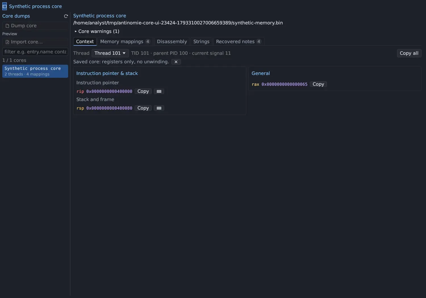Click the panel icon before the window title

tap(5, 6)
